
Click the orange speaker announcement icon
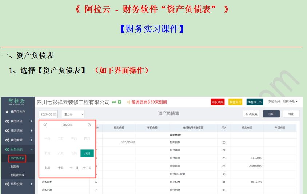(128, 102)
